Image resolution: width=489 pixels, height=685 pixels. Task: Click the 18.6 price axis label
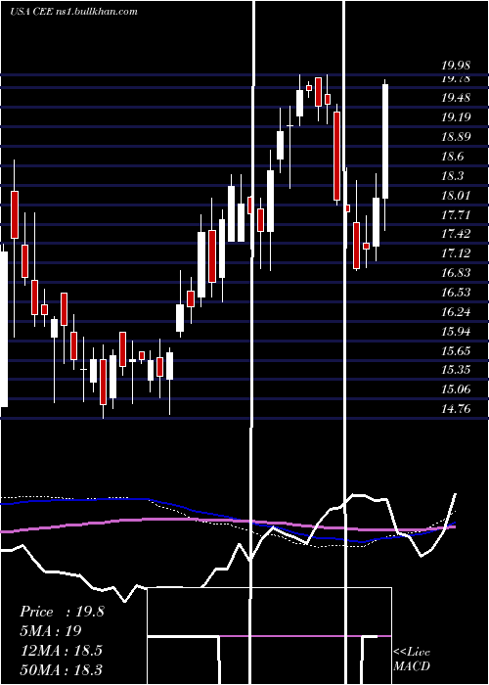coord(453,157)
